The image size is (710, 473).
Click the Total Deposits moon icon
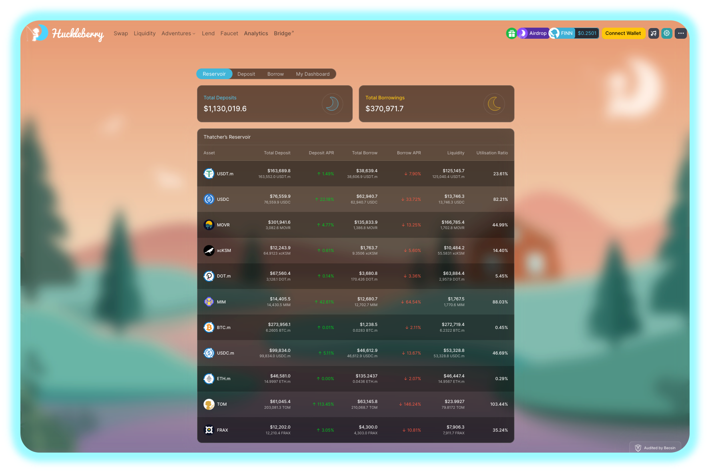[332, 104]
